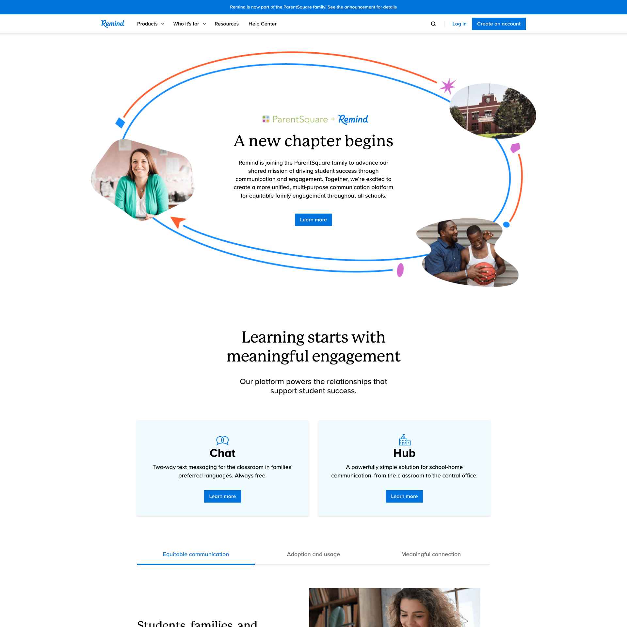
Task: Click Learn more button under Hub card
Action: (404, 496)
